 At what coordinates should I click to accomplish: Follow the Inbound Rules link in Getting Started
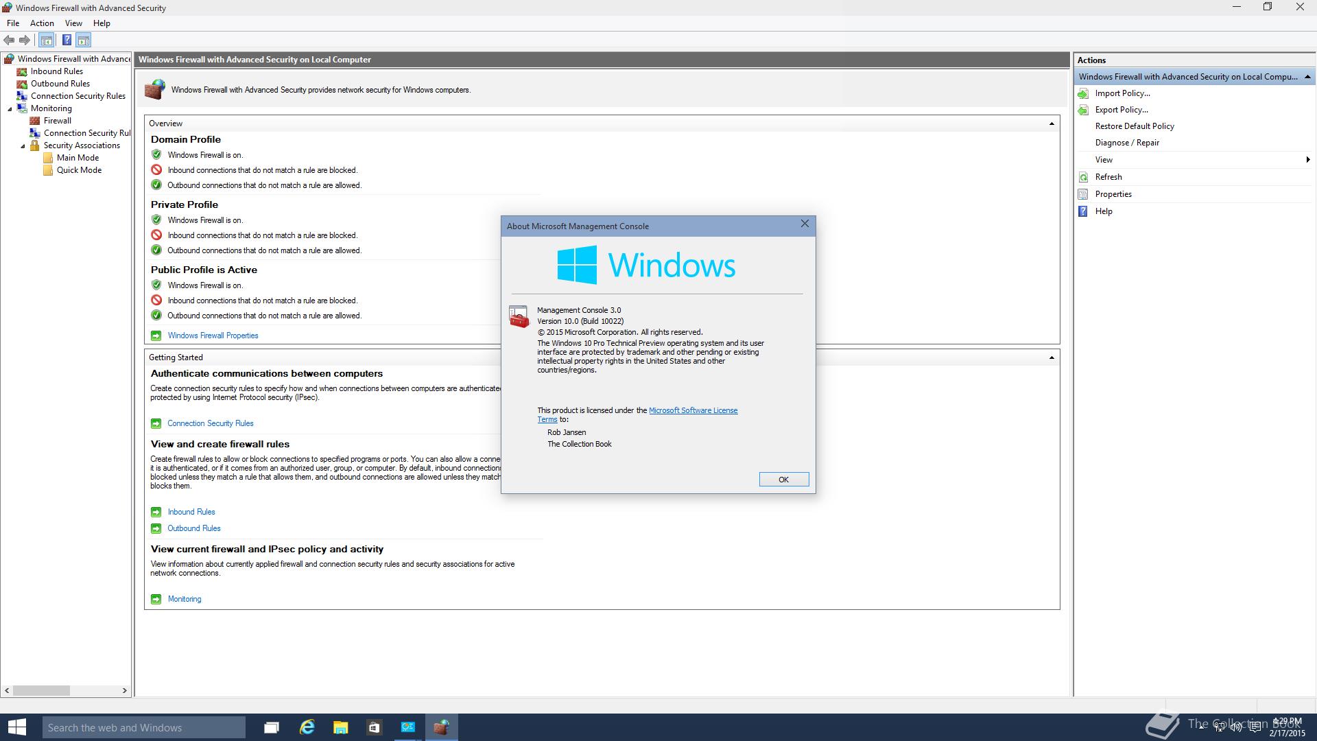point(191,512)
